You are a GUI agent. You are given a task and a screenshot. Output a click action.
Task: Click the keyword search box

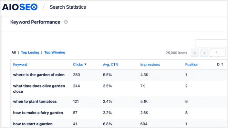pyautogui.click(x=212, y=43)
